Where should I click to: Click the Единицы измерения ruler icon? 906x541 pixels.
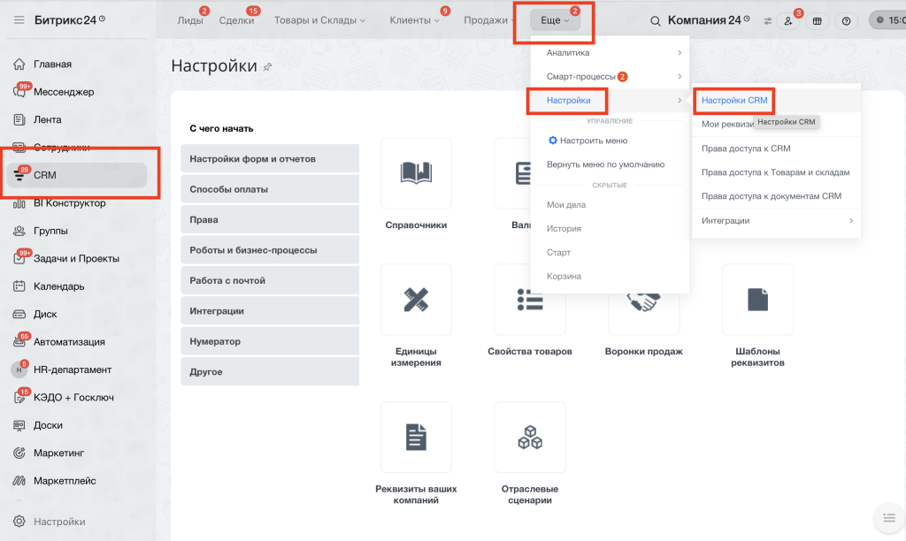pyautogui.click(x=416, y=299)
